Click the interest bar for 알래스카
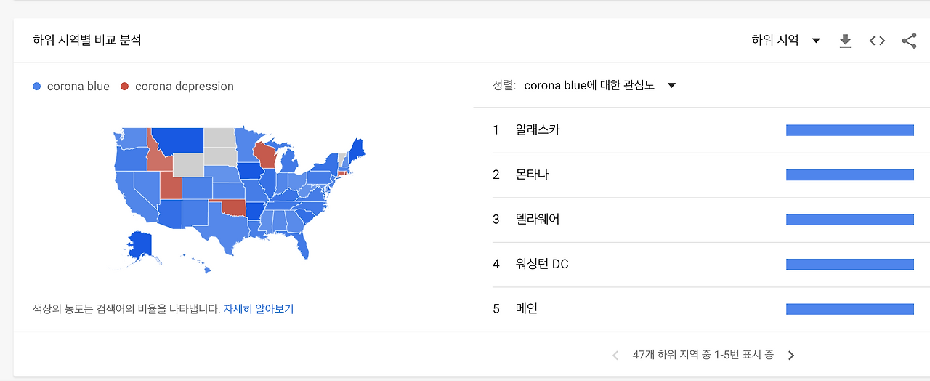930x381 pixels. (849, 130)
